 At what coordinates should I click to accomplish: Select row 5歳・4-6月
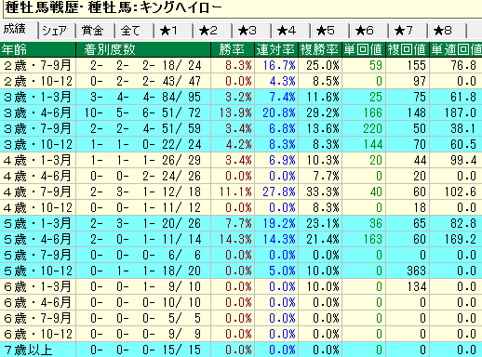[x=241, y=239]
